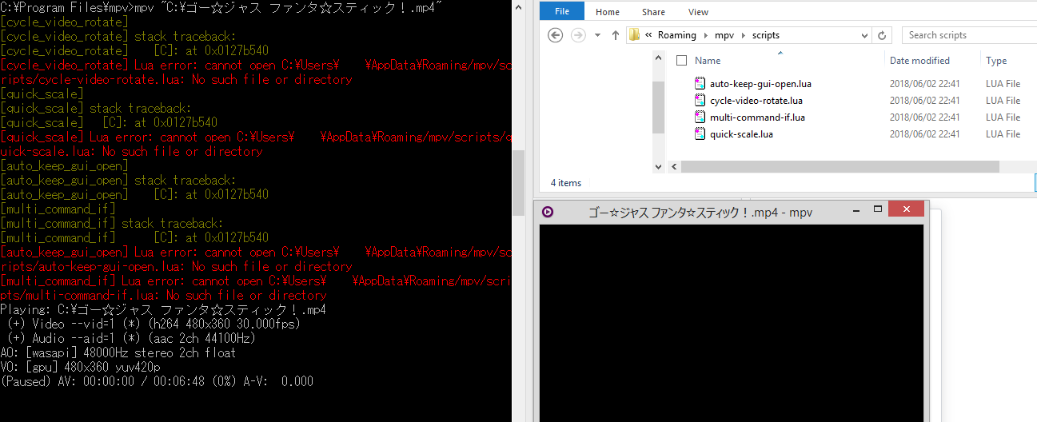Go up one folder level
The width and height of the screenshot is (1037, 422).
[x=615, y=35]
